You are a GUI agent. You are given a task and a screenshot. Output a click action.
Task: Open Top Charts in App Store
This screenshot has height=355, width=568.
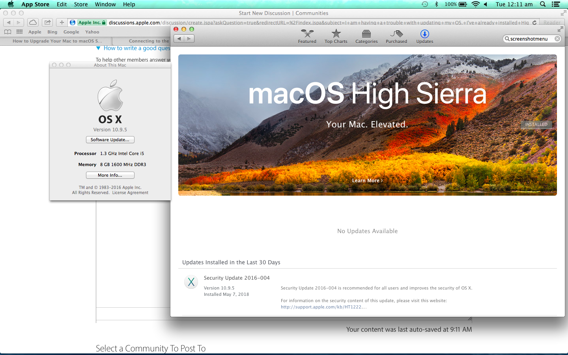click(336, 36)
